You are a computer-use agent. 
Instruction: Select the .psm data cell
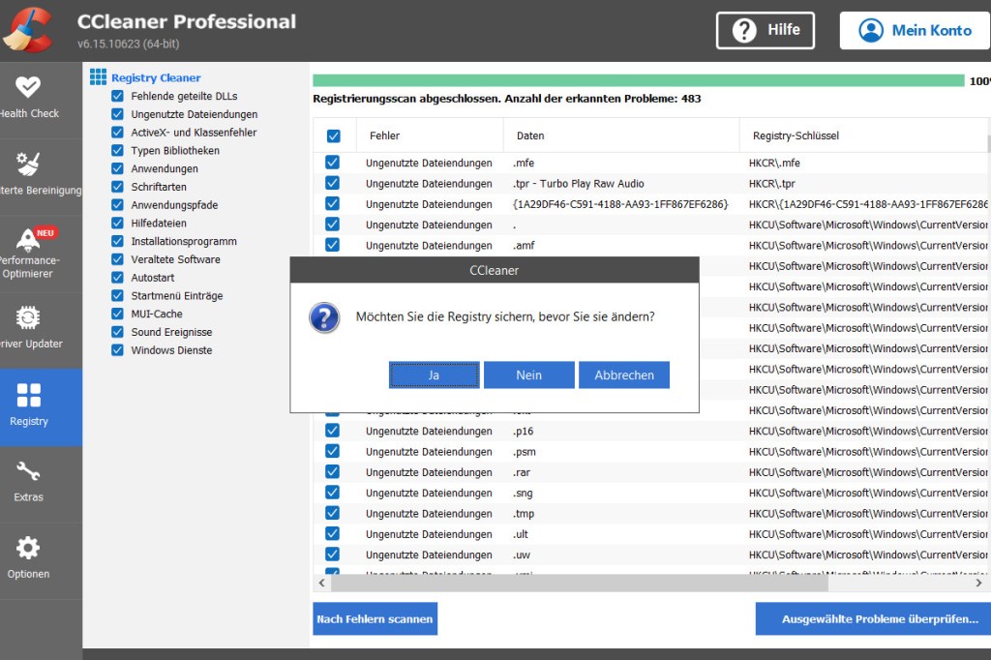point(525,451)
